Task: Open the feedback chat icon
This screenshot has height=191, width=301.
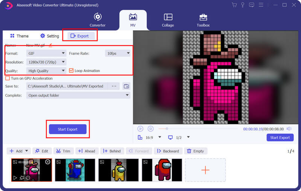Action: tap(251, 5)
